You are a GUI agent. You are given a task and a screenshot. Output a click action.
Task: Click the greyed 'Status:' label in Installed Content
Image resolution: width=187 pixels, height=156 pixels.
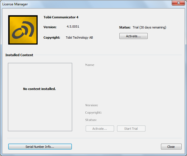click(x=91, y=120)
